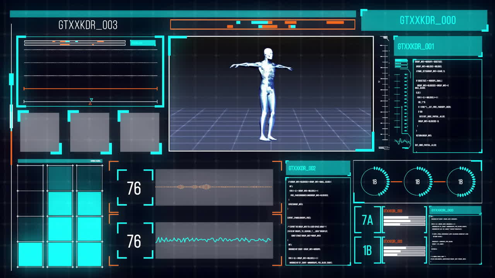Expand the GTXXKDR_002 code panel header
Screen dimensions: 495x278
318,168
